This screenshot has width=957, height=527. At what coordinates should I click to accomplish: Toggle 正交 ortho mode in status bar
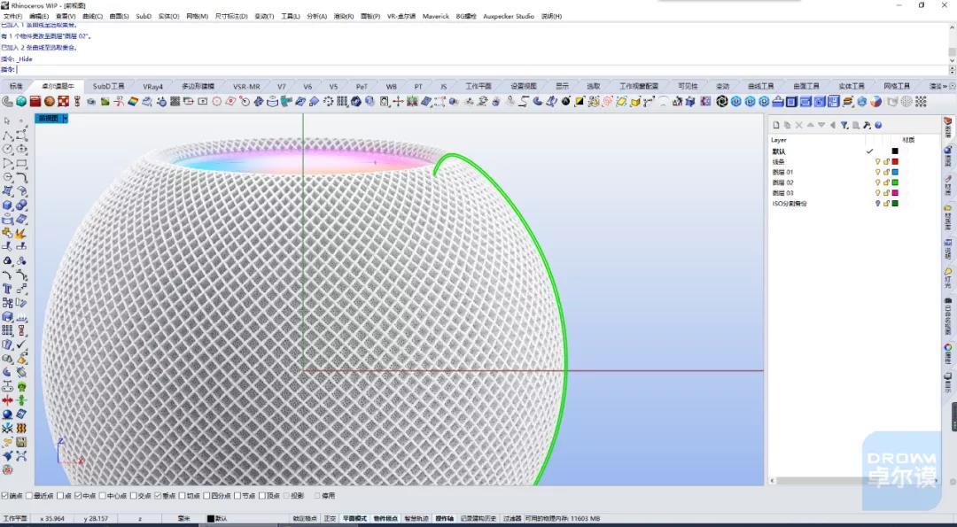click(330, 518)
